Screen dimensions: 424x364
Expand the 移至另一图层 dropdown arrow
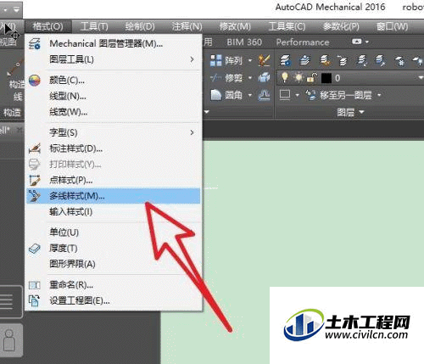click(x=379, y=95)
